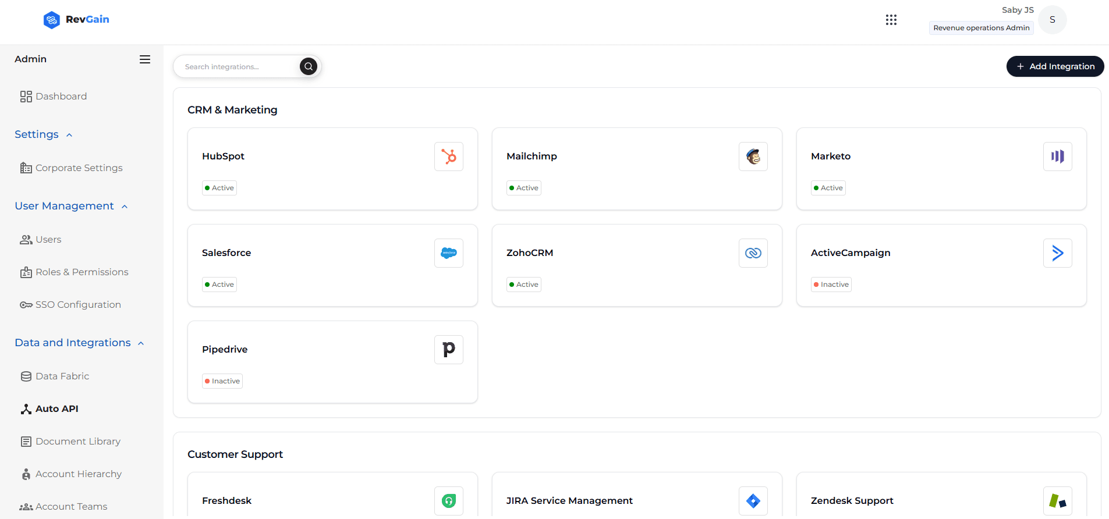
Task: Toggle the sidebar hamburger menu
Action: [x=145, y=59]
